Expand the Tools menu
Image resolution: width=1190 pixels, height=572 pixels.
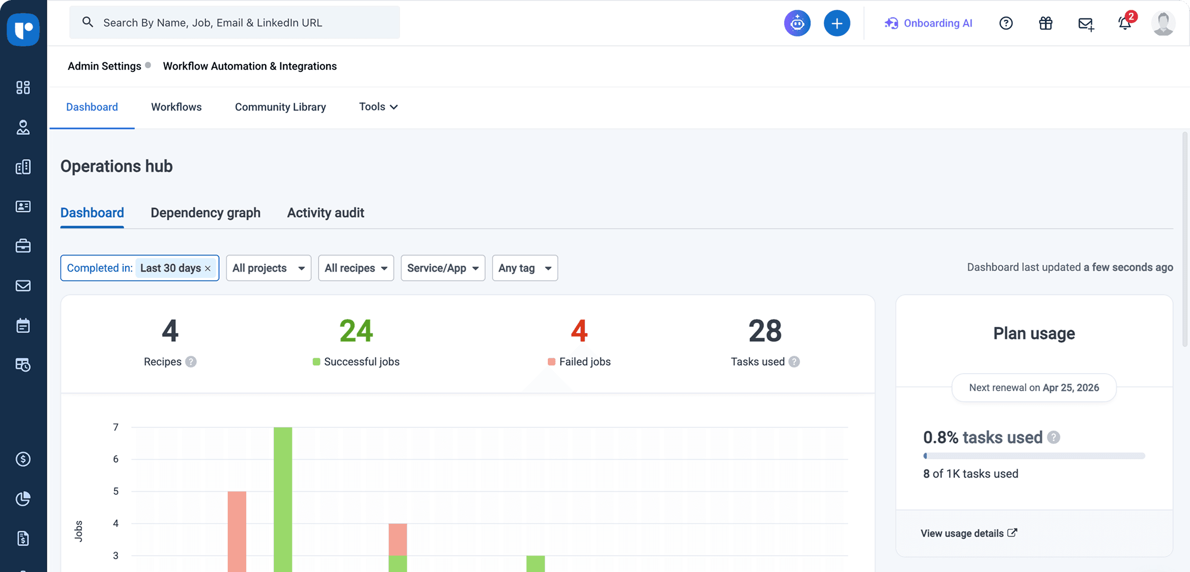(x=378, y=107)
